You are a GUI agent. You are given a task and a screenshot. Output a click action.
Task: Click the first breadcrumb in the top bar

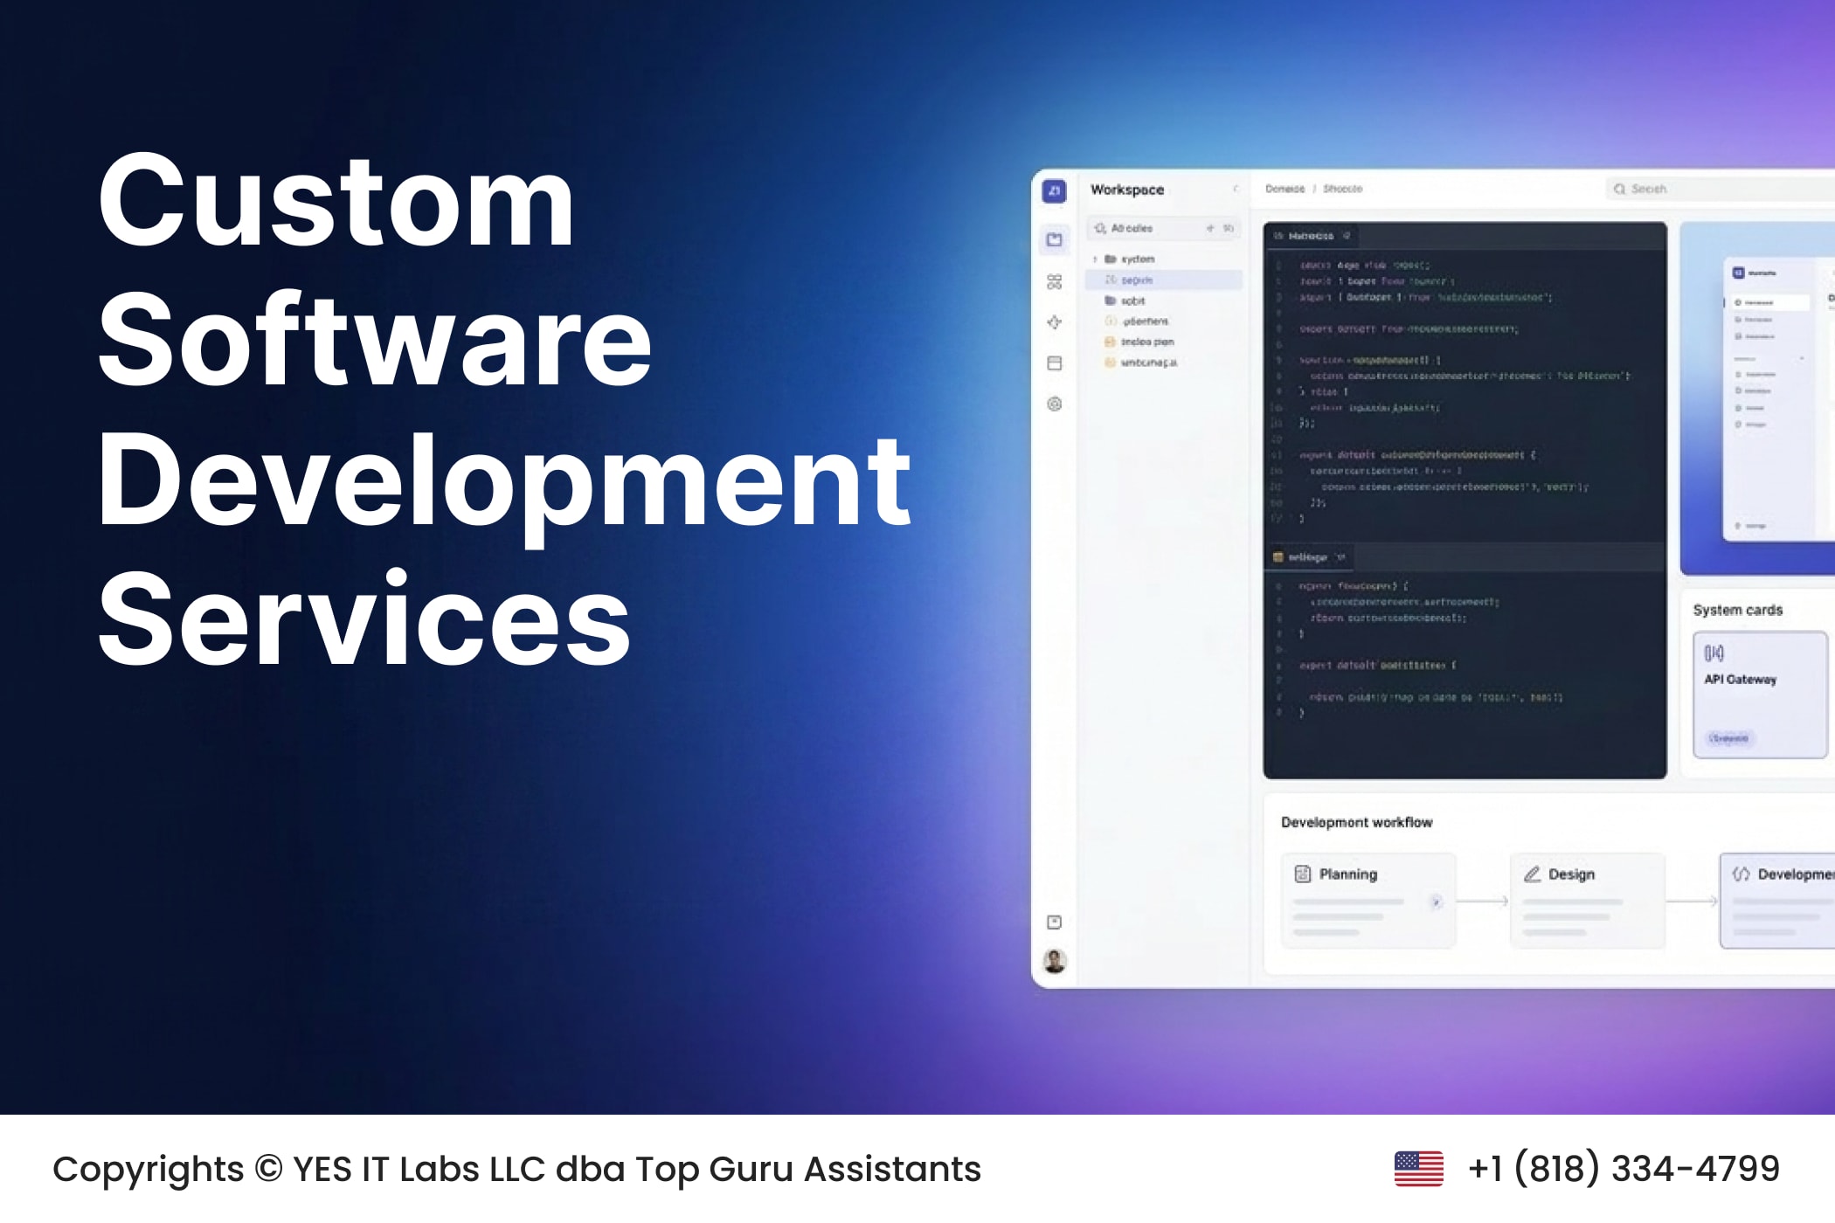point(1284,189)
